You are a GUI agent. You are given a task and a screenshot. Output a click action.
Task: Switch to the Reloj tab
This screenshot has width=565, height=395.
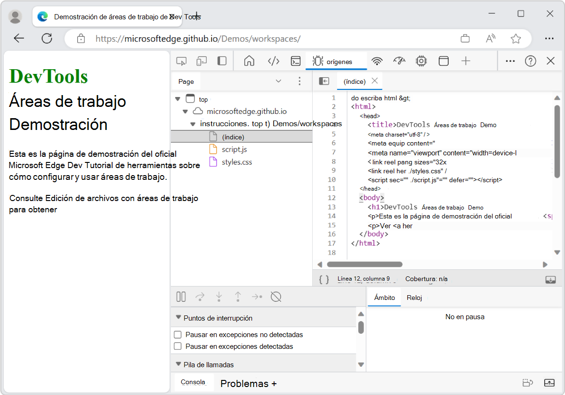pyautogui.click(x=414, y=297)
